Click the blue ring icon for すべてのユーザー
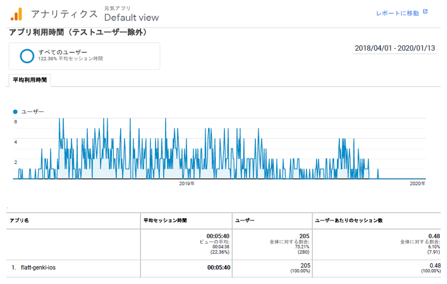447x284 pixels. [27, 56]
